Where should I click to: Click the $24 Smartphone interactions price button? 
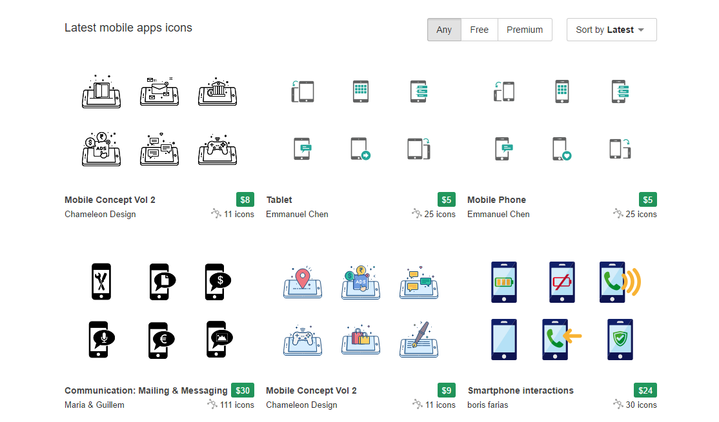tap(645, 390)
